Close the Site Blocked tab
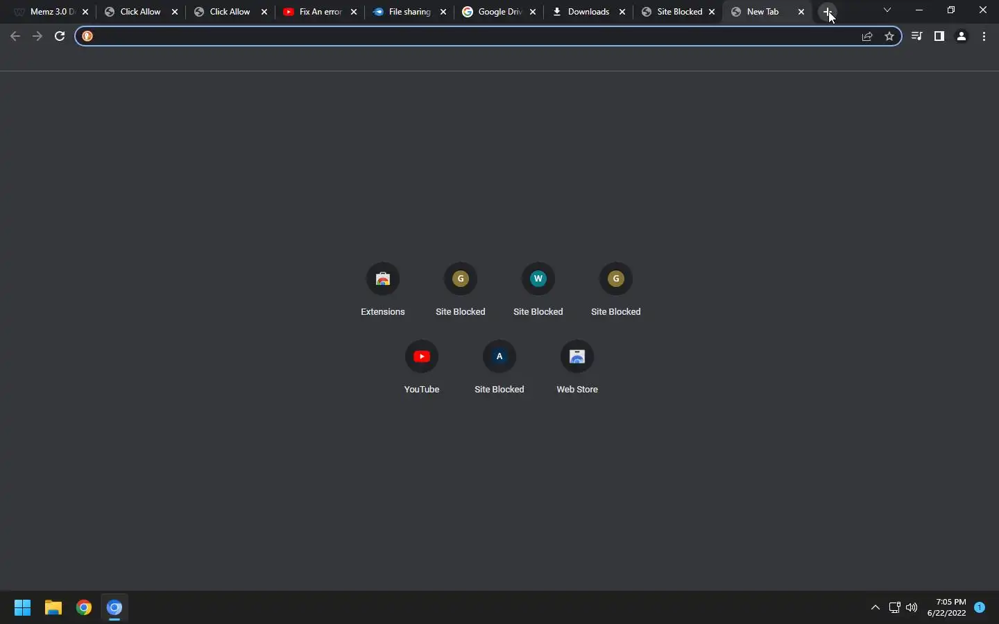The image size is (999, 624). click(712, 12)
